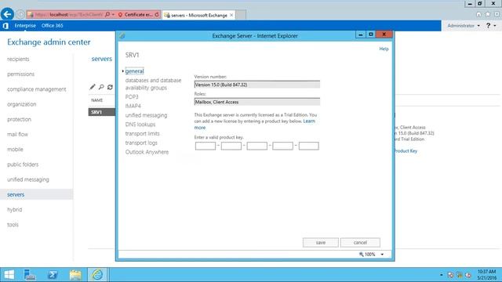This screenshot has width=502, height=282.
Task: Click Version number field
Action: tap(256, 85)
